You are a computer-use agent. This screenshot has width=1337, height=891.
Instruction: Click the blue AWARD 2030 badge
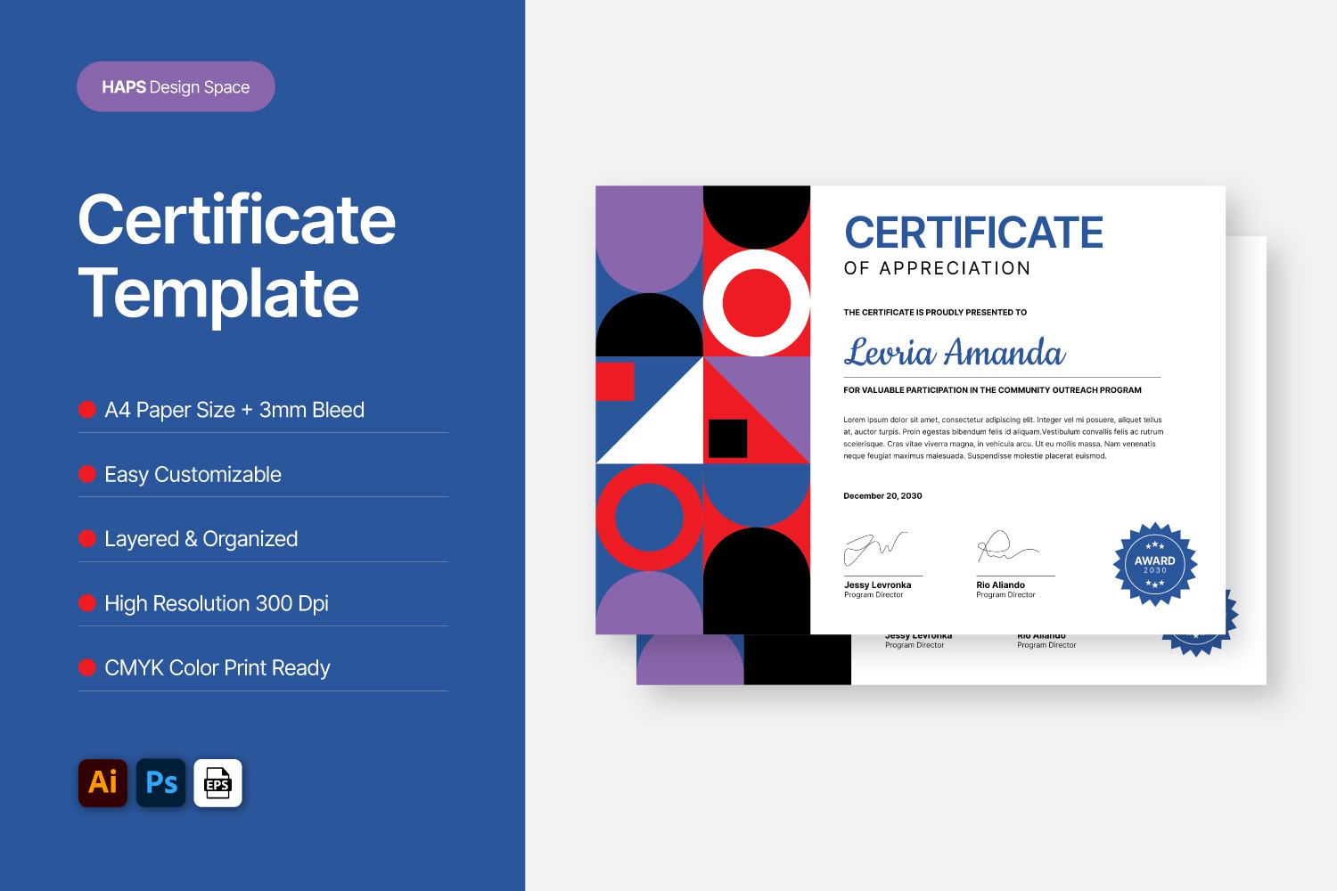[1154, 564]
